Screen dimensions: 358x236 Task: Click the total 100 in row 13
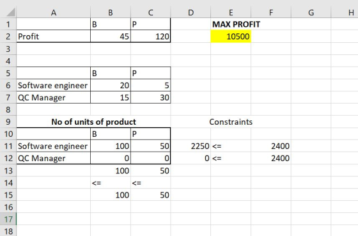(x=111, y=170)
